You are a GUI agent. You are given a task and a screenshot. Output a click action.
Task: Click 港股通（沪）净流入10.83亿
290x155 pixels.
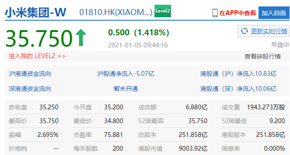tap(238, 74)
